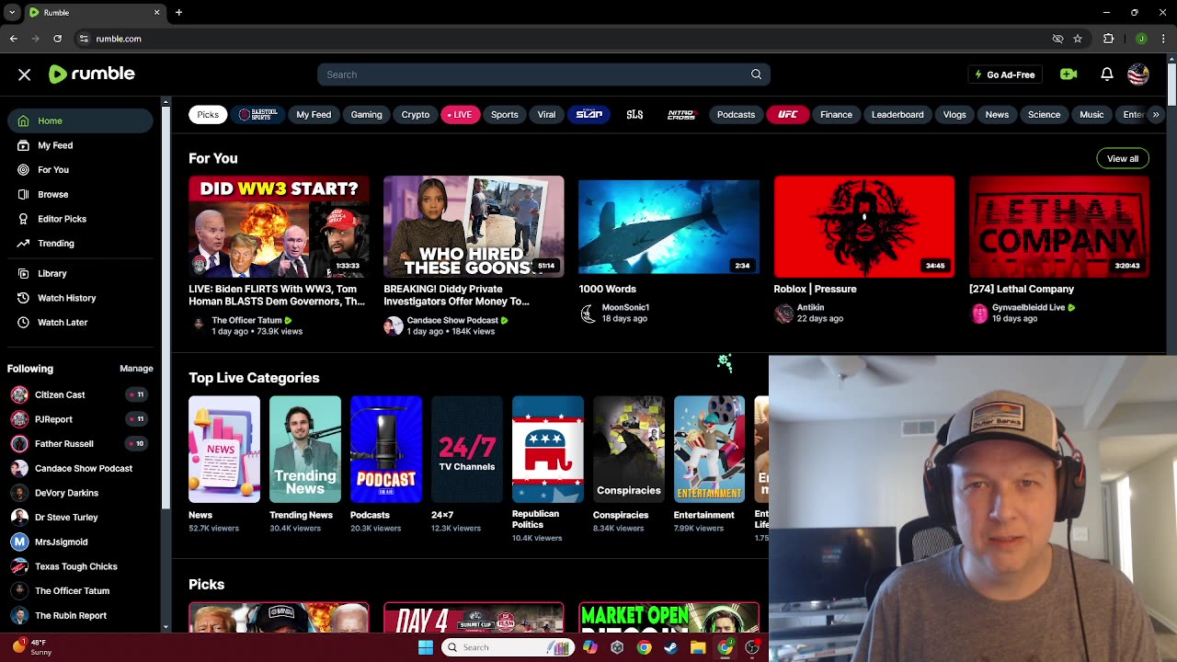1177x662 pixels.
Task: Select the Podcasts category chip
Action: coord(736,115)
